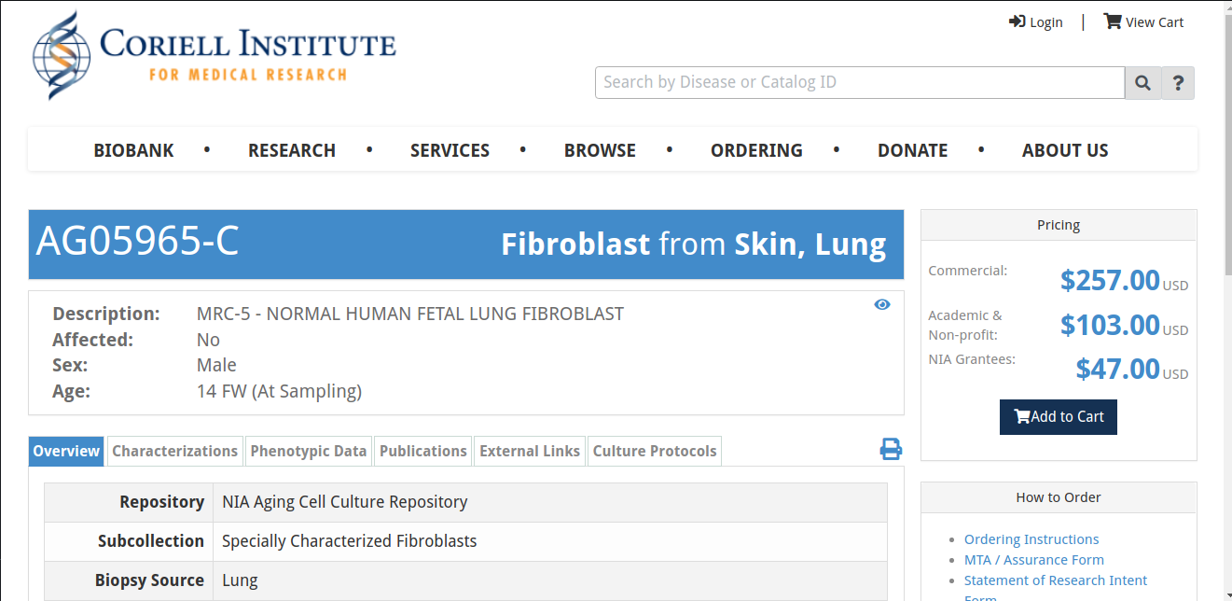Open the Ordering Instructions link

[1031, 539]
